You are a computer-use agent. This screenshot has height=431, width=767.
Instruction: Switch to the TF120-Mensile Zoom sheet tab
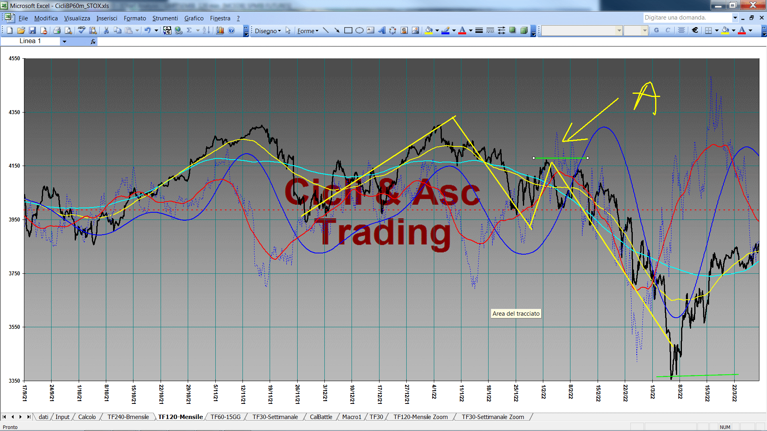click(x=421, y=417)
